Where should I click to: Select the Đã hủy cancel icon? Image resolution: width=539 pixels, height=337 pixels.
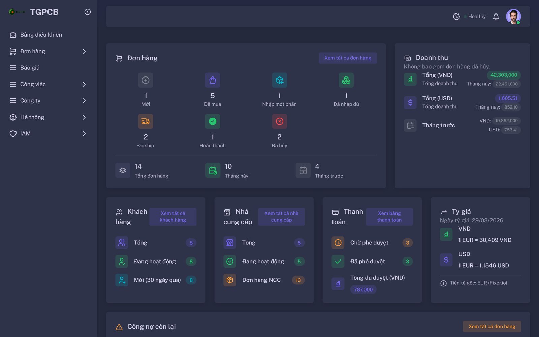pyautogui.click(x=280, y=121)
